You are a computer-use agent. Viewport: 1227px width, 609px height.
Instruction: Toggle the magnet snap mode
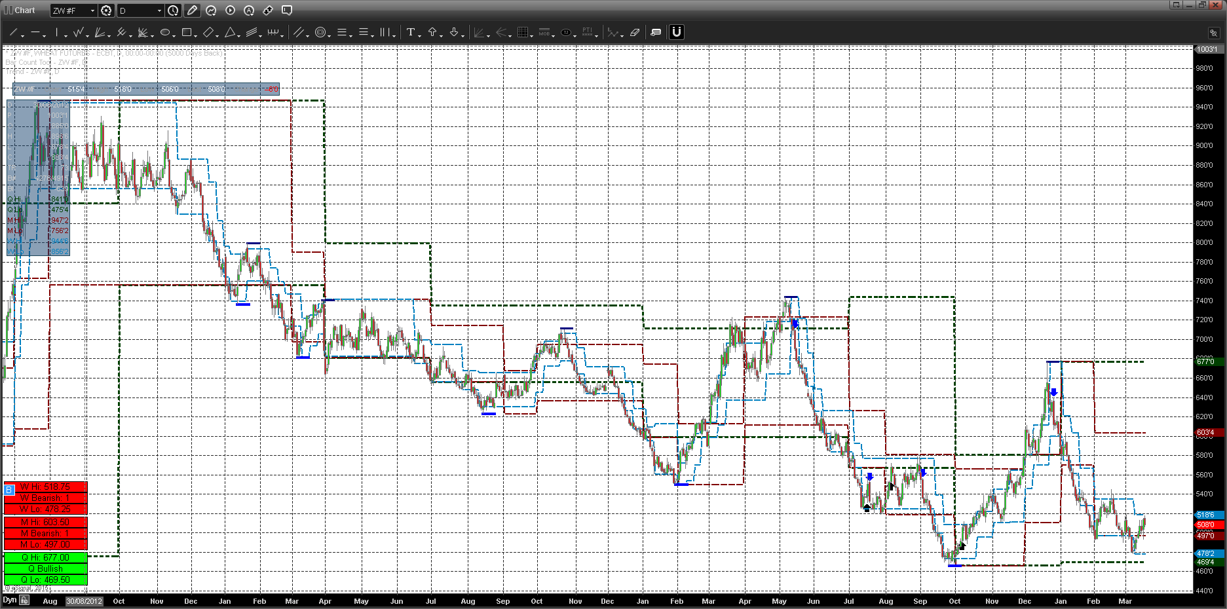pos(676,32)
